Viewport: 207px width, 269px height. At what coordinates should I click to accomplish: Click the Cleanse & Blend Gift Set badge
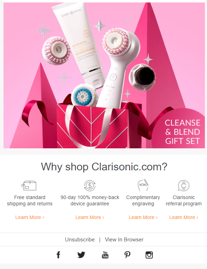[183, 132]
